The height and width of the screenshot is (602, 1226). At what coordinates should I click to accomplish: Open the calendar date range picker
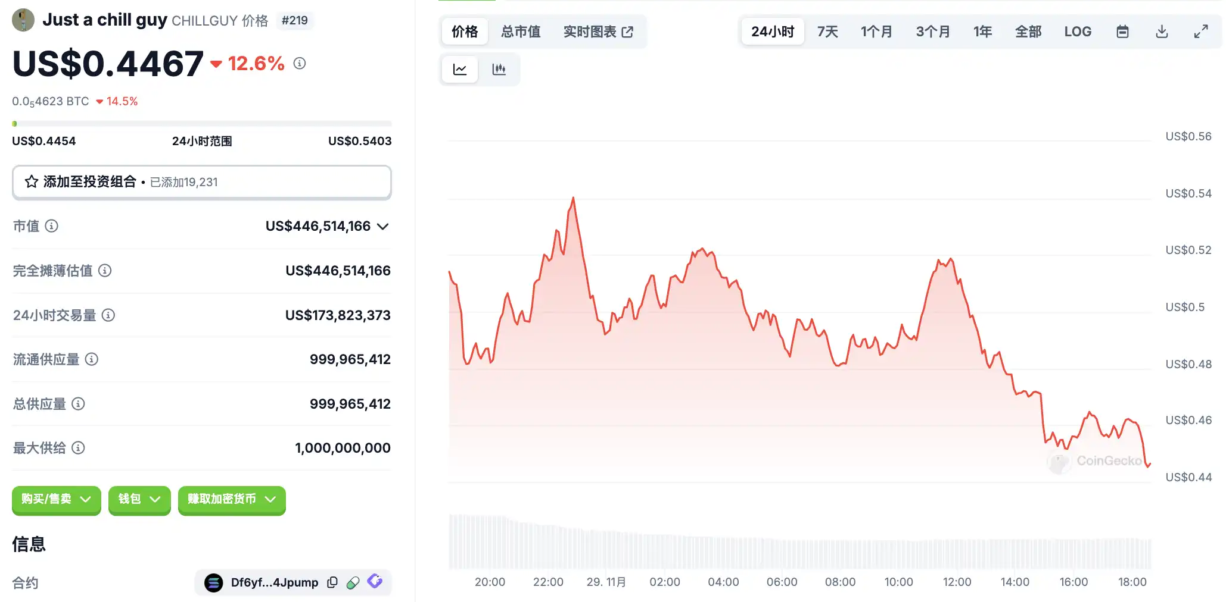coord(1122,32)
